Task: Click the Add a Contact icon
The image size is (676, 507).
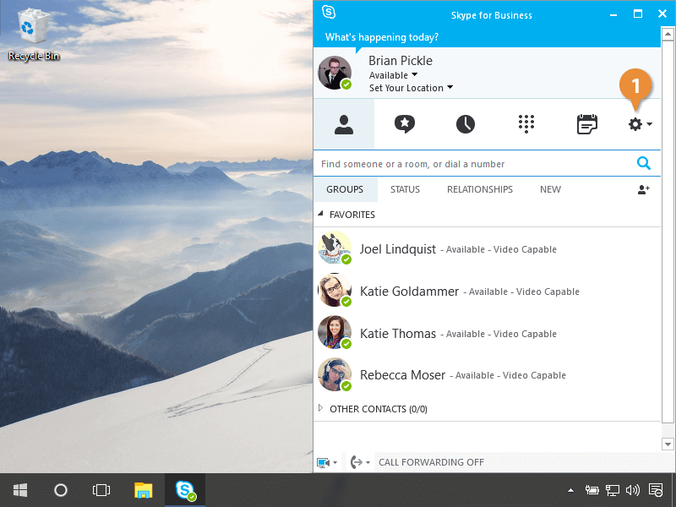Action: pos(643,189)
